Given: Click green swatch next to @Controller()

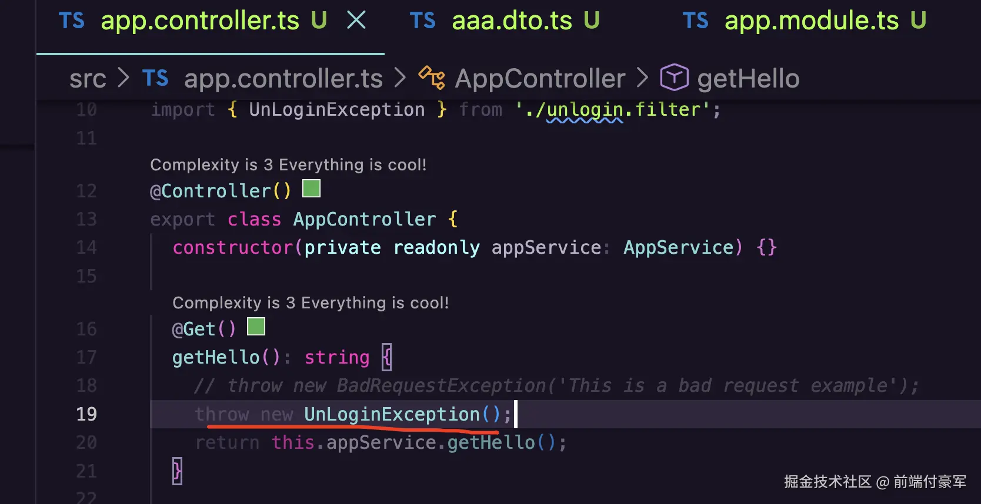Looking at the screenshot, I should (x=311, y=189).
